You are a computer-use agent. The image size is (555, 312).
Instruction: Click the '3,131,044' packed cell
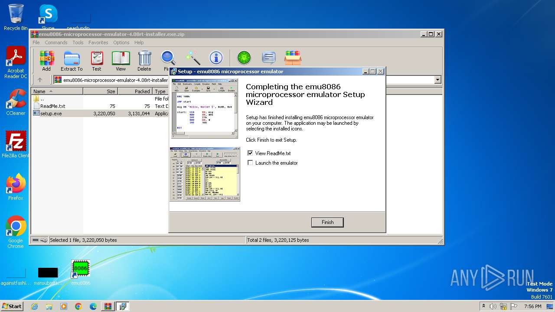[139, 114]
